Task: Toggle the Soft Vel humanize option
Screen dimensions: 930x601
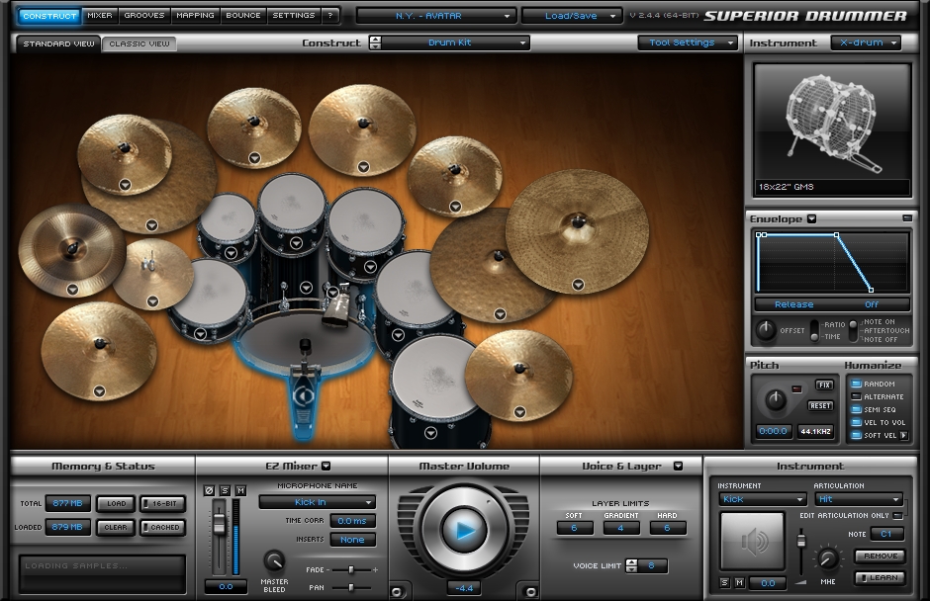Action: pos(856,436)
